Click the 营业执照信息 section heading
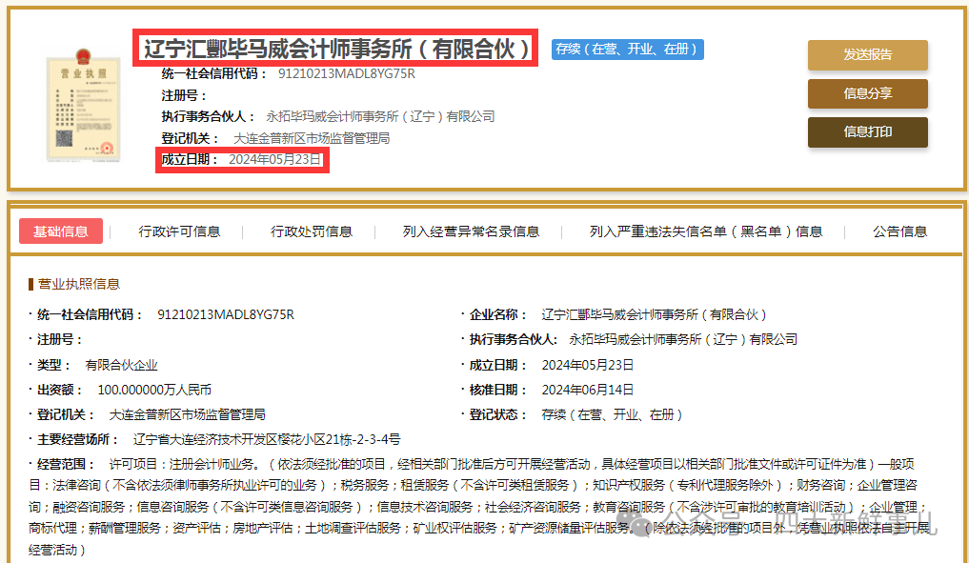 pos(78,284)
